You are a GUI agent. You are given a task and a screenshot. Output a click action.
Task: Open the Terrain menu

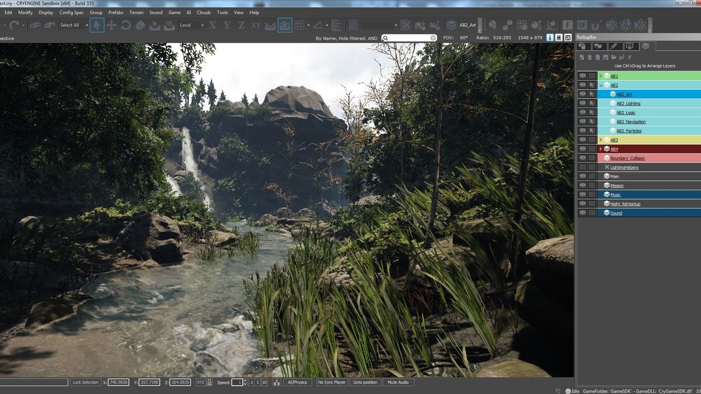pos(136,12)
